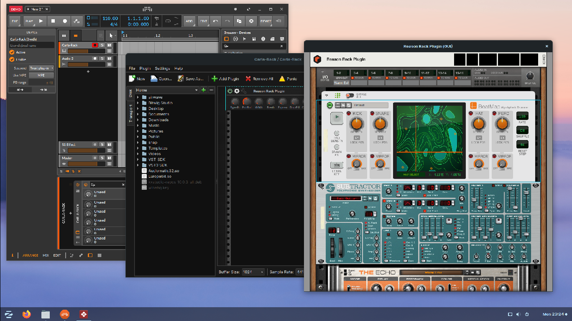Solo the Carla-Rack track
The width and height of the screenshot is (572, 321).
102,45
